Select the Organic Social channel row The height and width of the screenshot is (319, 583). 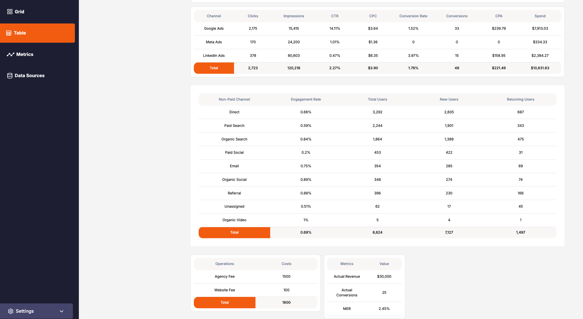[x=377, y=180]
